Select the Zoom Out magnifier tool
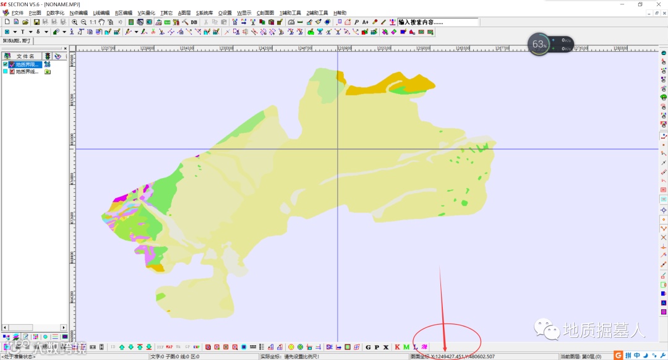This screenshot has width=668, height=360. [83, 22]
